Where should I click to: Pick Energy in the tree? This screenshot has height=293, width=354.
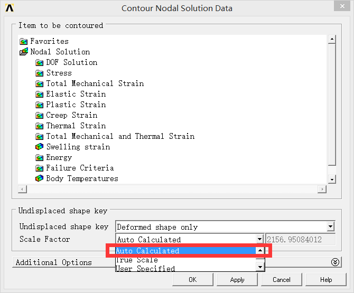[x=59, y=157]
